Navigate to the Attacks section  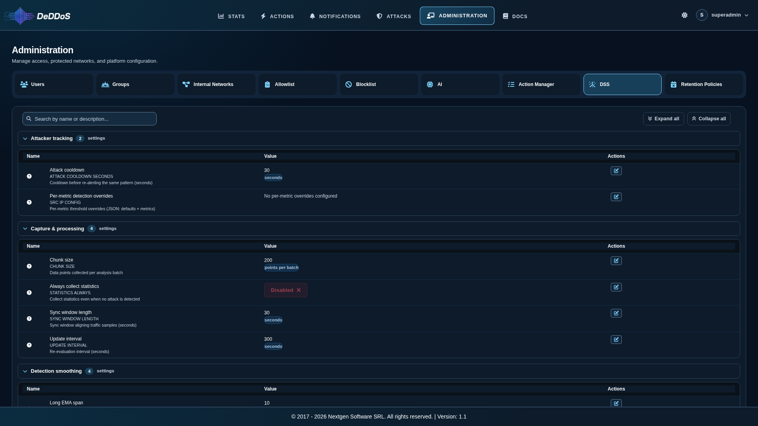tap(394, 16)
